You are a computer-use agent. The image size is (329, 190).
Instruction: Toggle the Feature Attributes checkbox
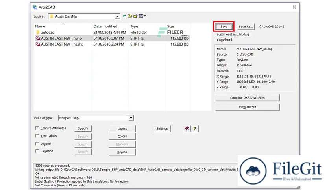click(37, 128)
